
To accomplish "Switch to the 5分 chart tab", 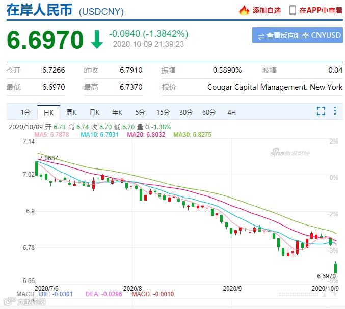I will pyautogui.click(x=140, y=113).
